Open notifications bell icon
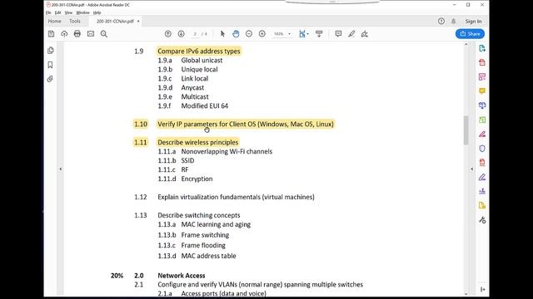 (x=453, y=22)
